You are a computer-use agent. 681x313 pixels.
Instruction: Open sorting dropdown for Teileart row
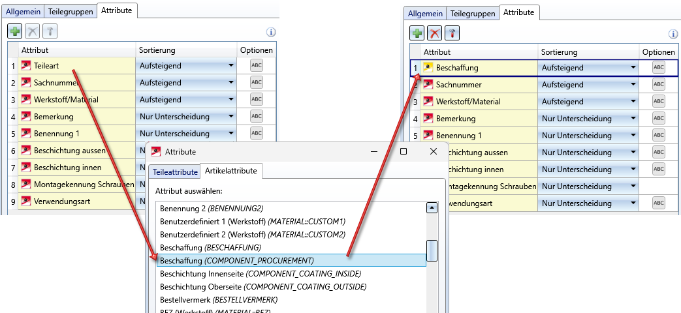(x=230, y=66)
